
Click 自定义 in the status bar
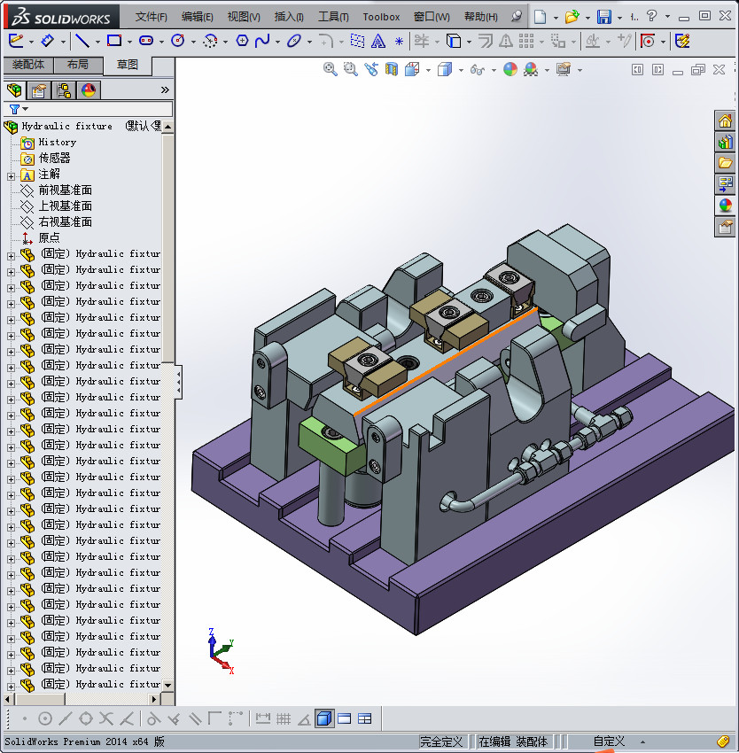coord(609,741)
